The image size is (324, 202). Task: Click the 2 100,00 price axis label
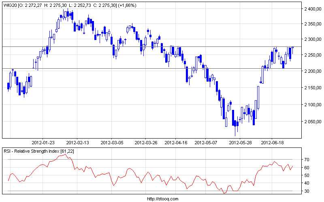[313, 105]
